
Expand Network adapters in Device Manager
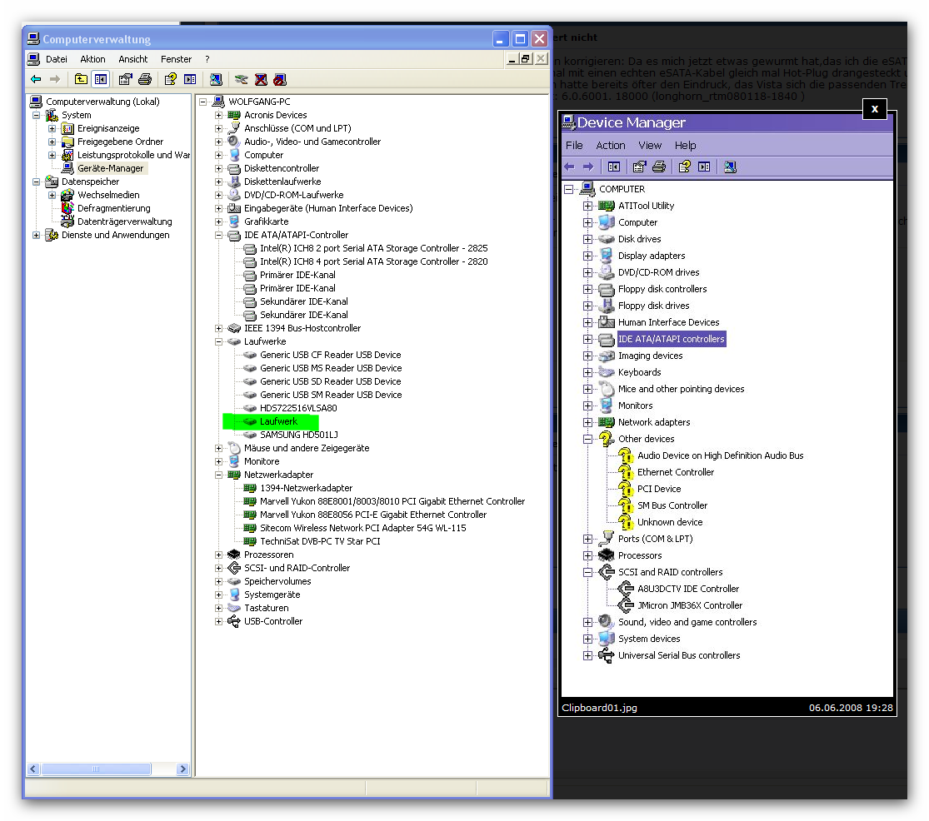click(587, 422)
